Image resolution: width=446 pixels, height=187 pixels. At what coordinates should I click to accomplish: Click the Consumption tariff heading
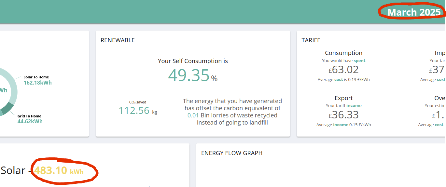[x=343, y=53]
